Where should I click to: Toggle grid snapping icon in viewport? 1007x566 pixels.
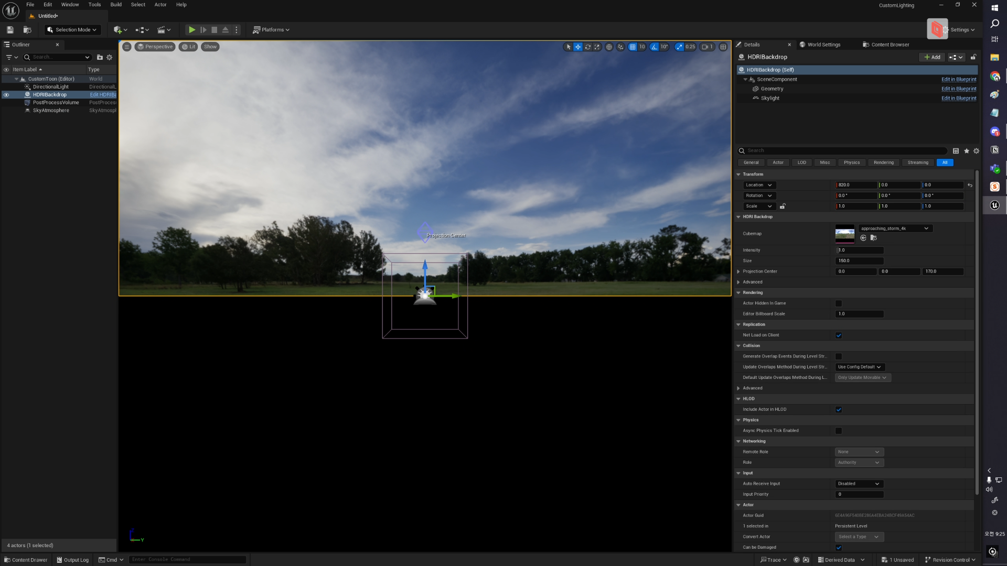tap(633, 47)
